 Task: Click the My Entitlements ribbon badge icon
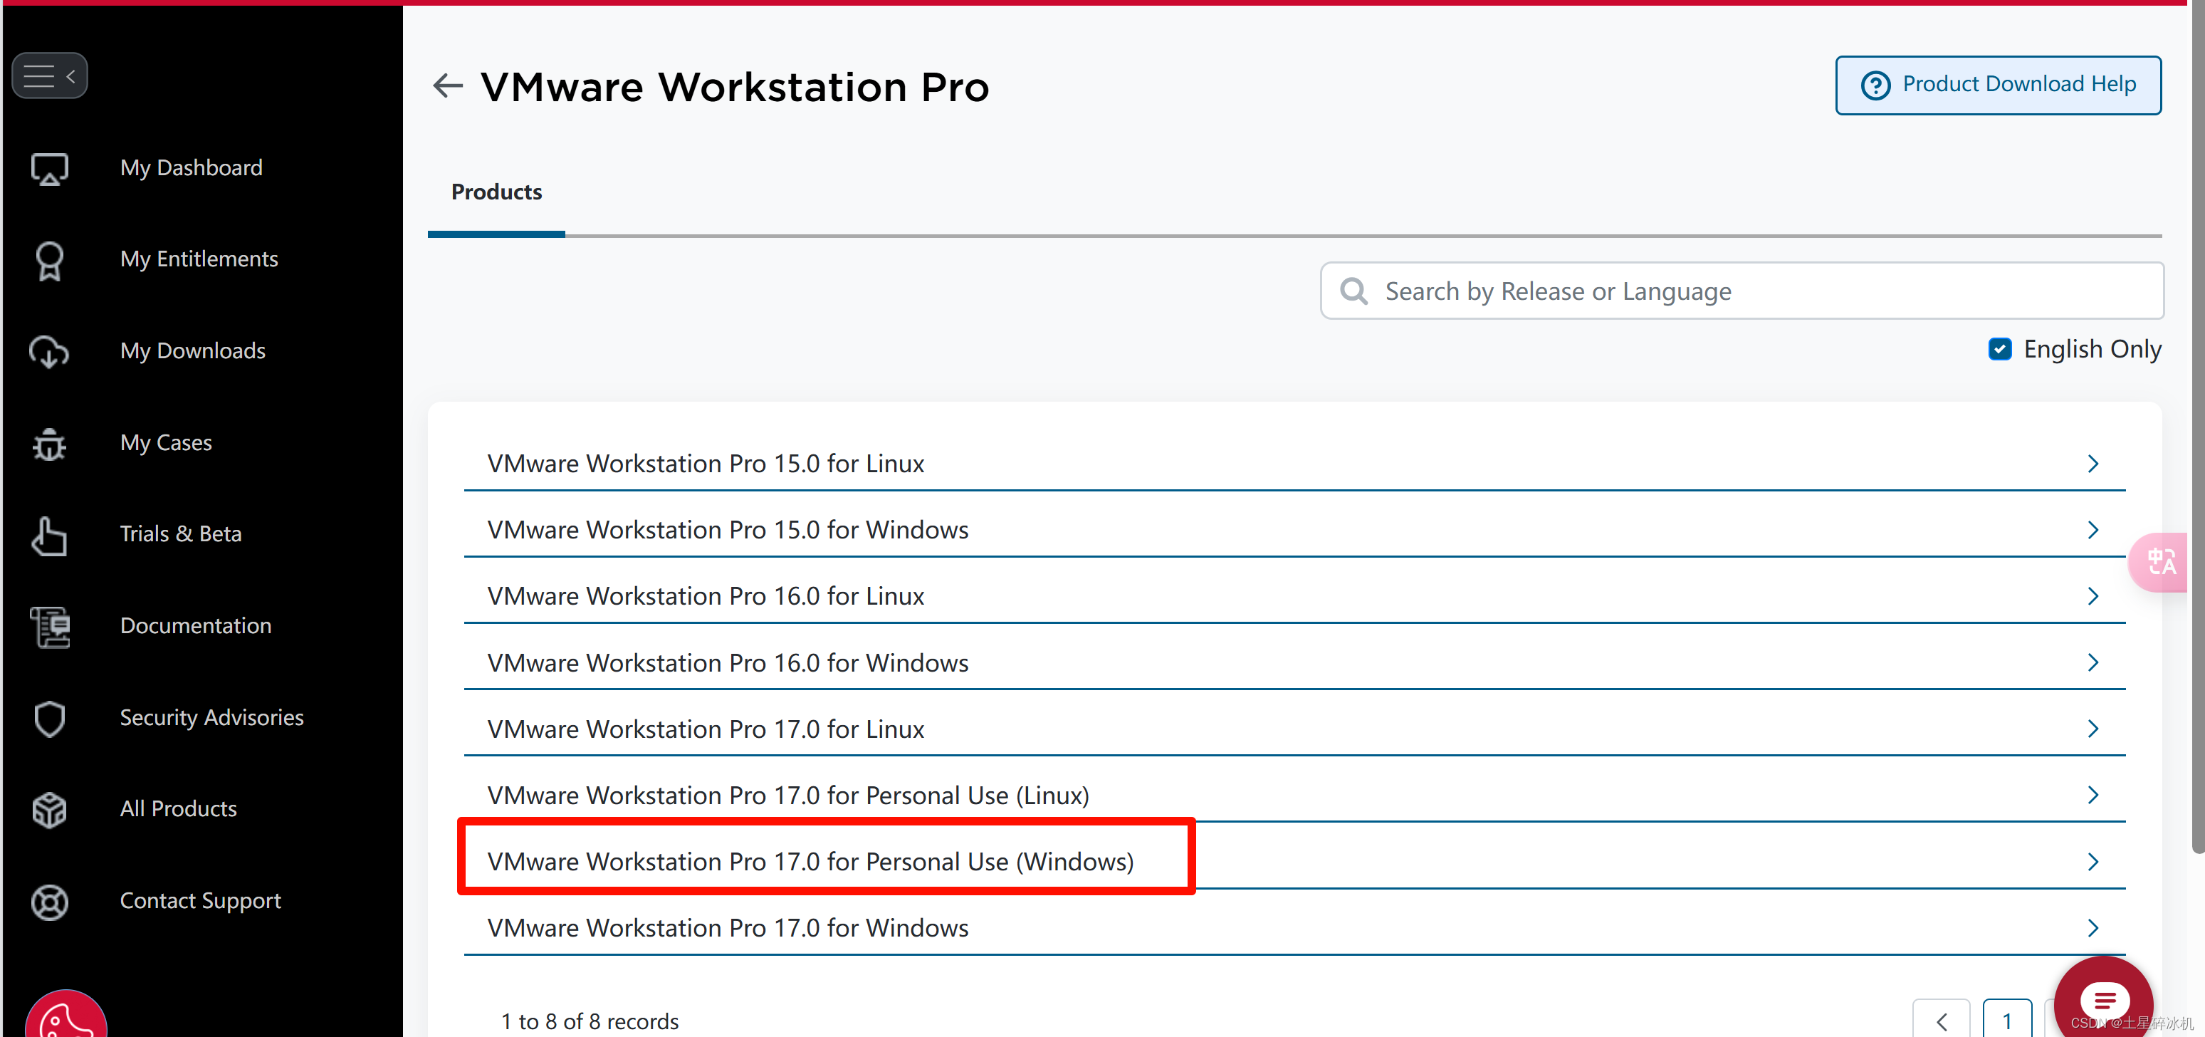pos(49,261)
